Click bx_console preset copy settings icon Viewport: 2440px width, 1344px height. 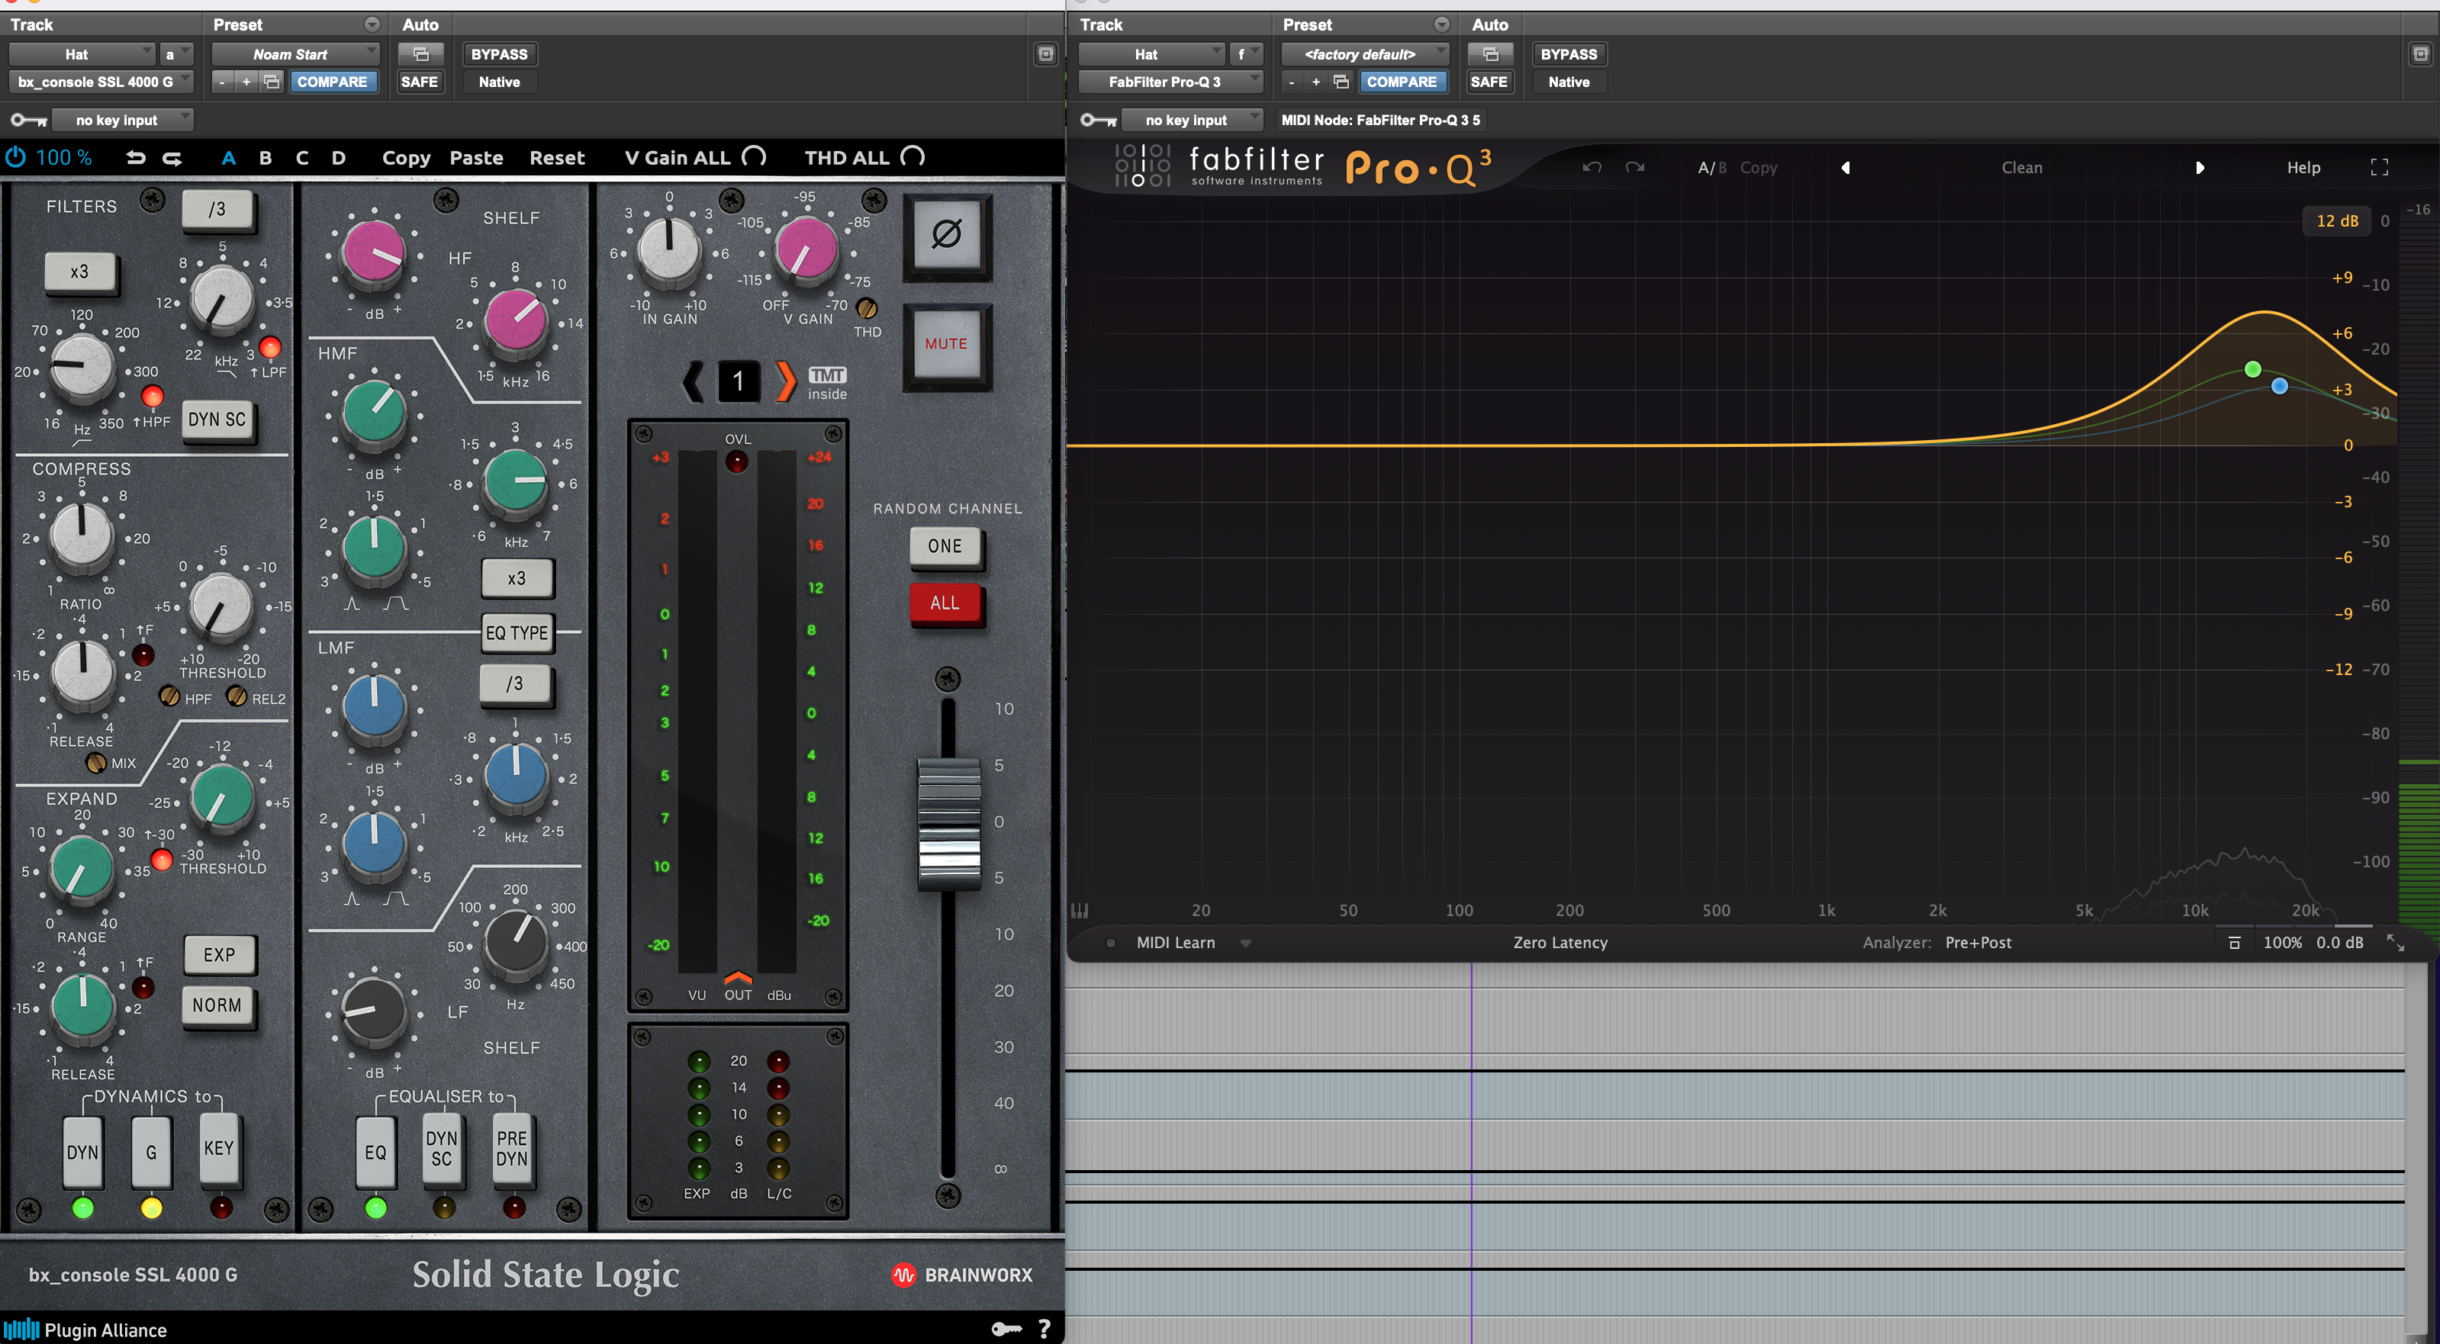pyautogui.click(x=272, y=82)
